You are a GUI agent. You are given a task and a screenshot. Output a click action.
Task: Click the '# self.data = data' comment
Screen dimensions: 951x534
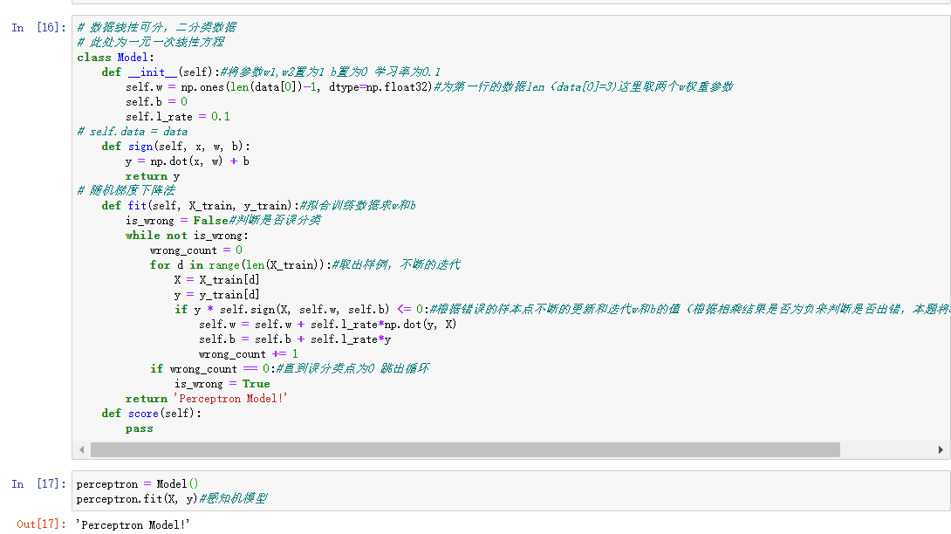click(x=133, y=132)
